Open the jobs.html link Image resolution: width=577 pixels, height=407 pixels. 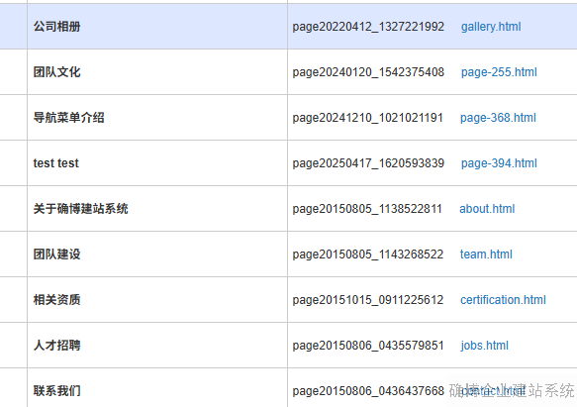[x=484, y=346]
